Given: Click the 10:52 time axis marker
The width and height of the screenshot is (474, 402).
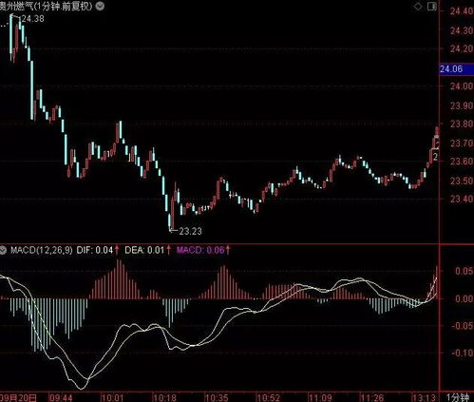Looking at the screenshot, I should (269, 397).
